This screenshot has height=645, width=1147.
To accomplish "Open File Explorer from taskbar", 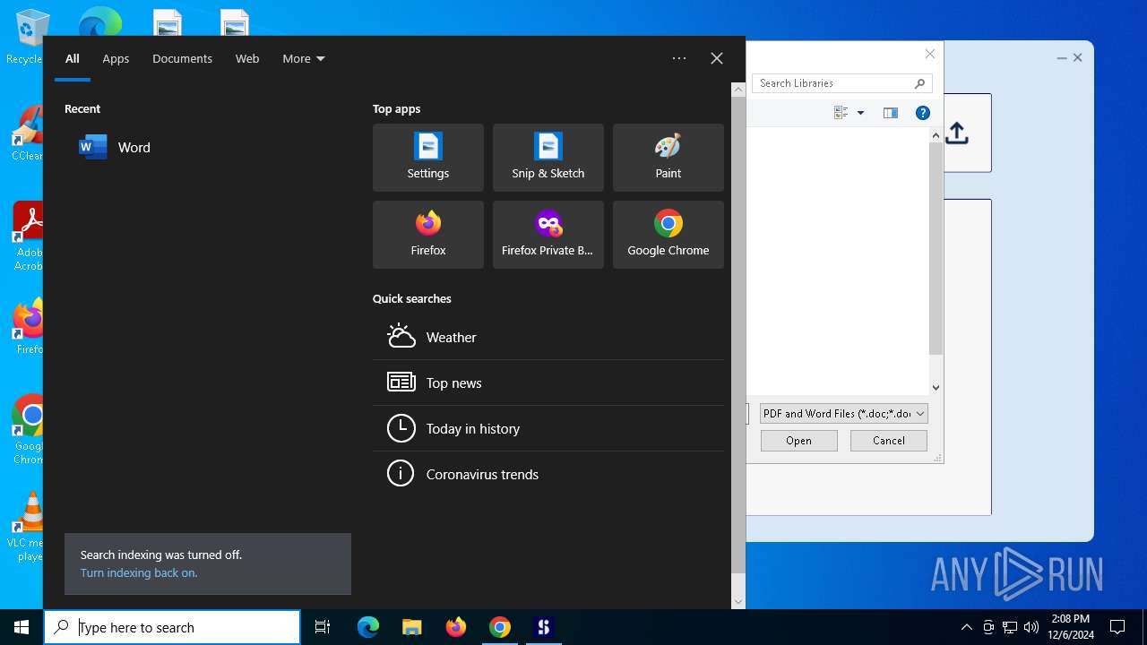I will coord(411,627).
